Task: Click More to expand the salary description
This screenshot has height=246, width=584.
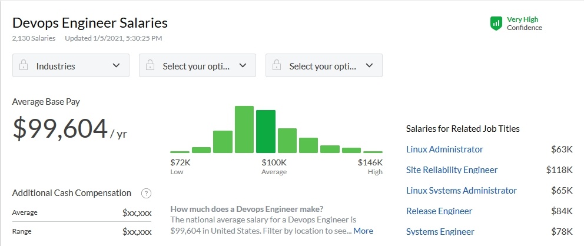Action: click(x=363, y=231)
